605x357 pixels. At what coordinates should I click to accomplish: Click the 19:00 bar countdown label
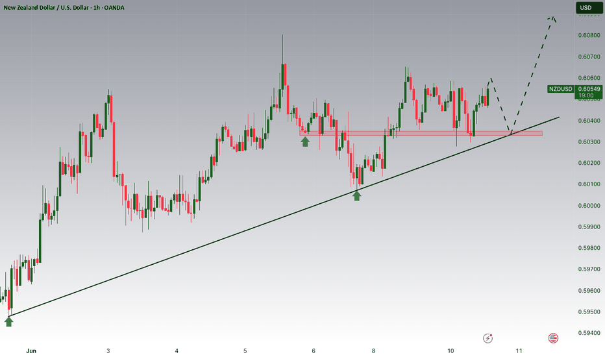point(586,95)
